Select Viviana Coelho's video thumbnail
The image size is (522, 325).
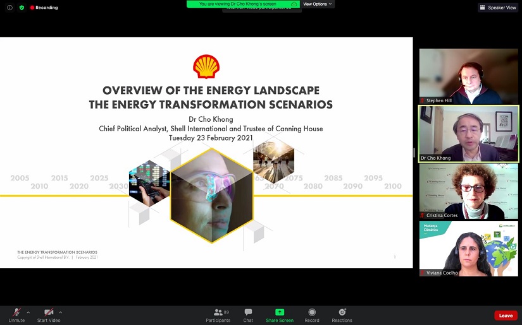(469, 249)
